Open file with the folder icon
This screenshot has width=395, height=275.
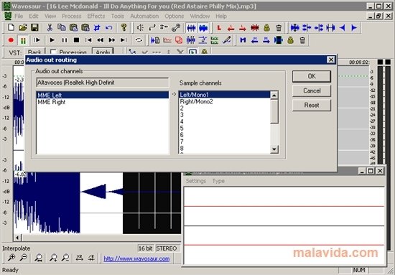coord(23,27)
